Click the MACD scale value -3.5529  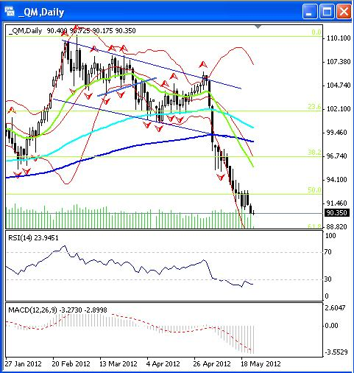click(x=336, y=352)
